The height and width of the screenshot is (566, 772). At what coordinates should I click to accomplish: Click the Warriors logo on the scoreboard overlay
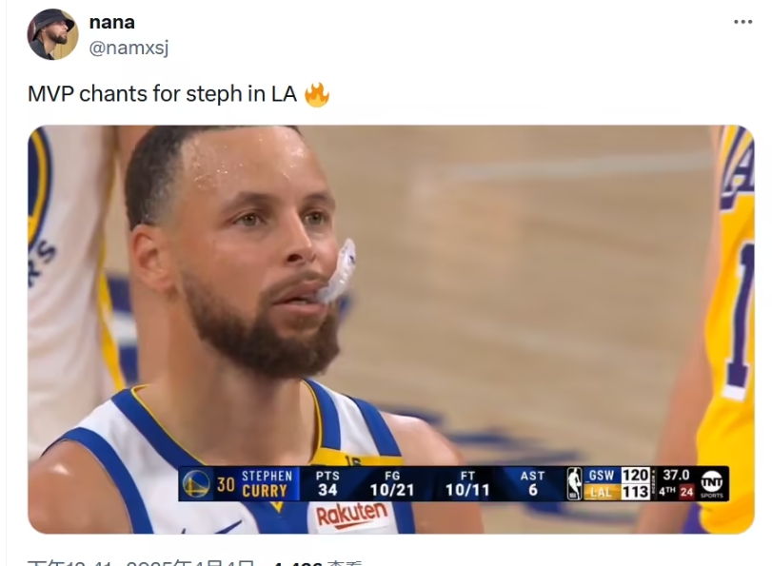point(196,483)
